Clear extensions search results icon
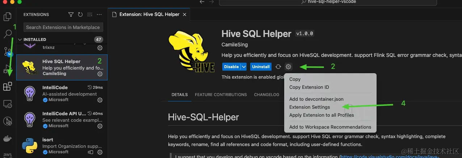 coord(89,14)
